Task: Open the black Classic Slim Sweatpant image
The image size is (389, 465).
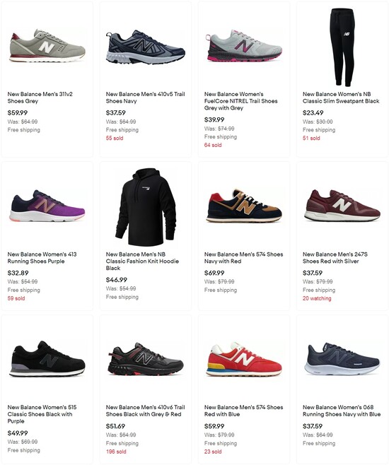Action: pyautogui.click(x=342, y=47)
